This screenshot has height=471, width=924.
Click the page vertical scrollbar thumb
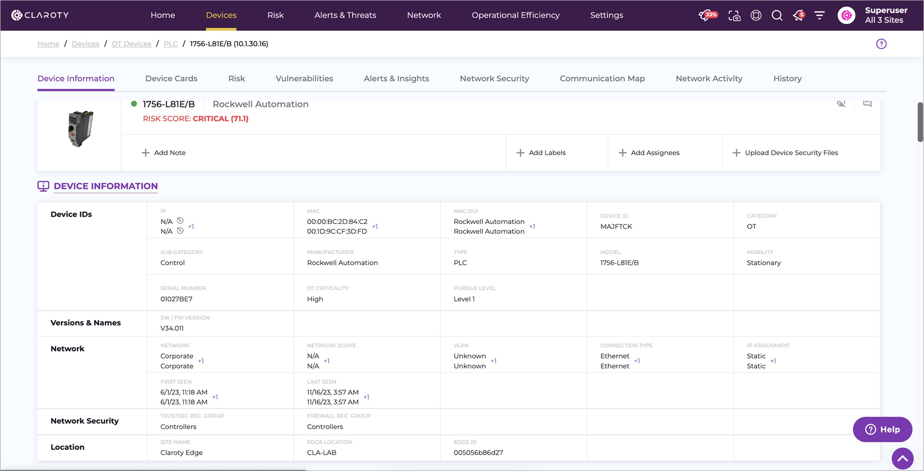point(920,122)
